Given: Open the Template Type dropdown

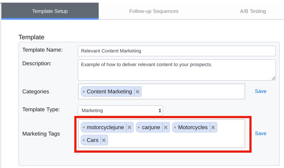Looking at the screenshot, I should point(120,110).
